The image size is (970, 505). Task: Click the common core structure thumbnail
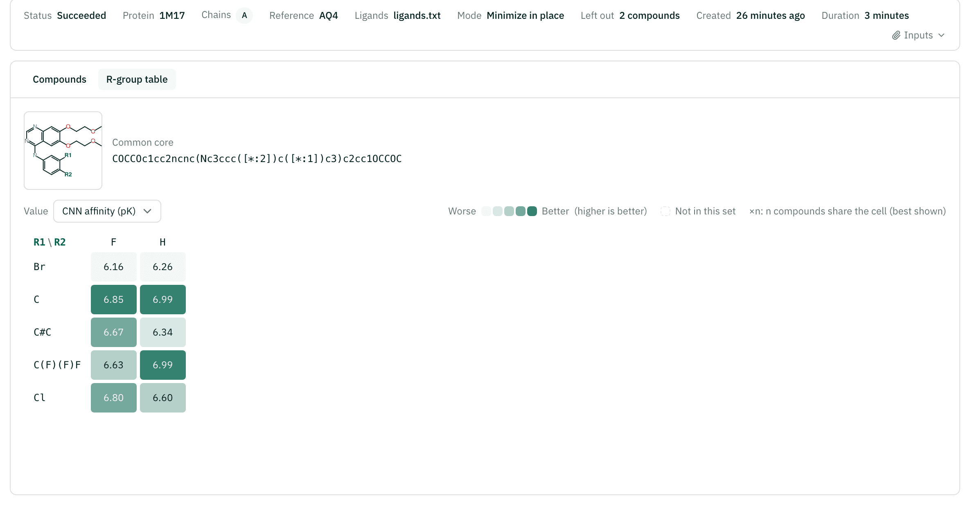tap(63, 151)
